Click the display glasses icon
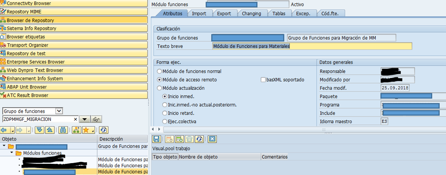The image size is (446, 175). tap(97, 119)
